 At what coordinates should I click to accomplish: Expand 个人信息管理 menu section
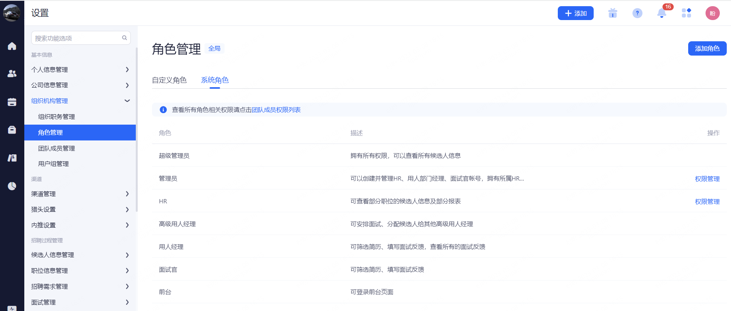80,69
